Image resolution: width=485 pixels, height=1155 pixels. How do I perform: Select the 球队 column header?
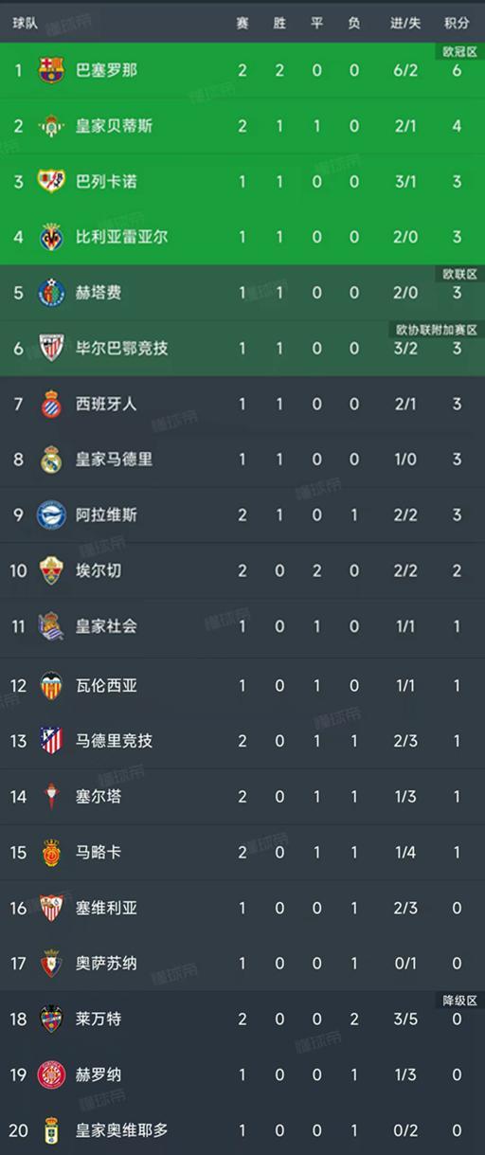[26, 23]
